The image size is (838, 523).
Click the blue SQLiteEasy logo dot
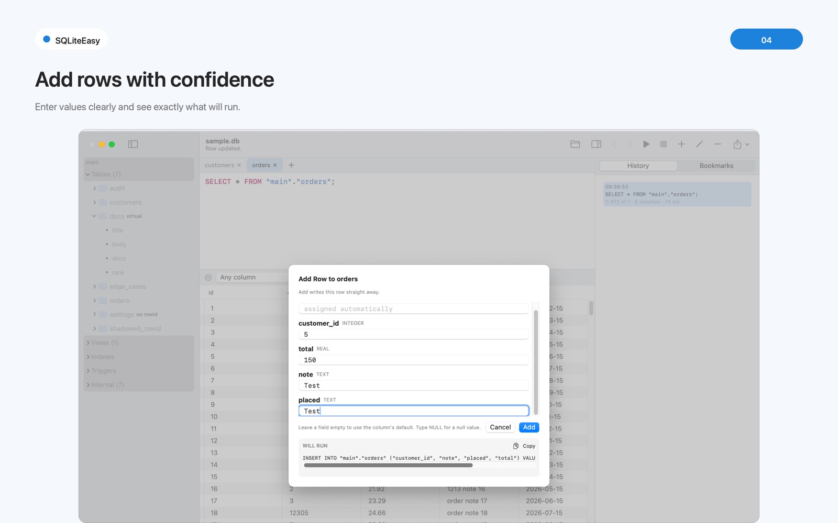pos(47,39)
